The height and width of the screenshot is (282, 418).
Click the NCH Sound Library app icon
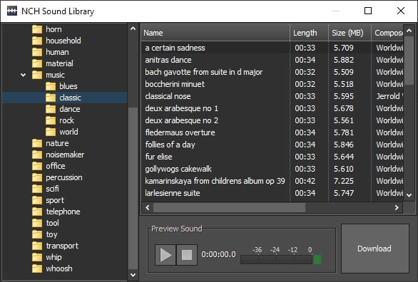pyautogui.click(x=12, y=11)
